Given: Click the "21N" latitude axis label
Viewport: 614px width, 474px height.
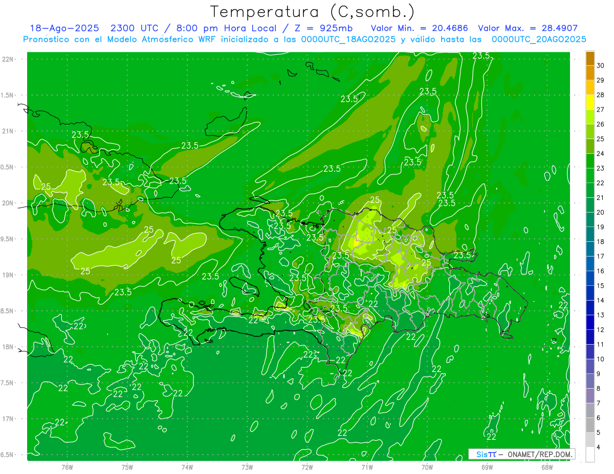Looking at the screenshot, I should (8, 131).
